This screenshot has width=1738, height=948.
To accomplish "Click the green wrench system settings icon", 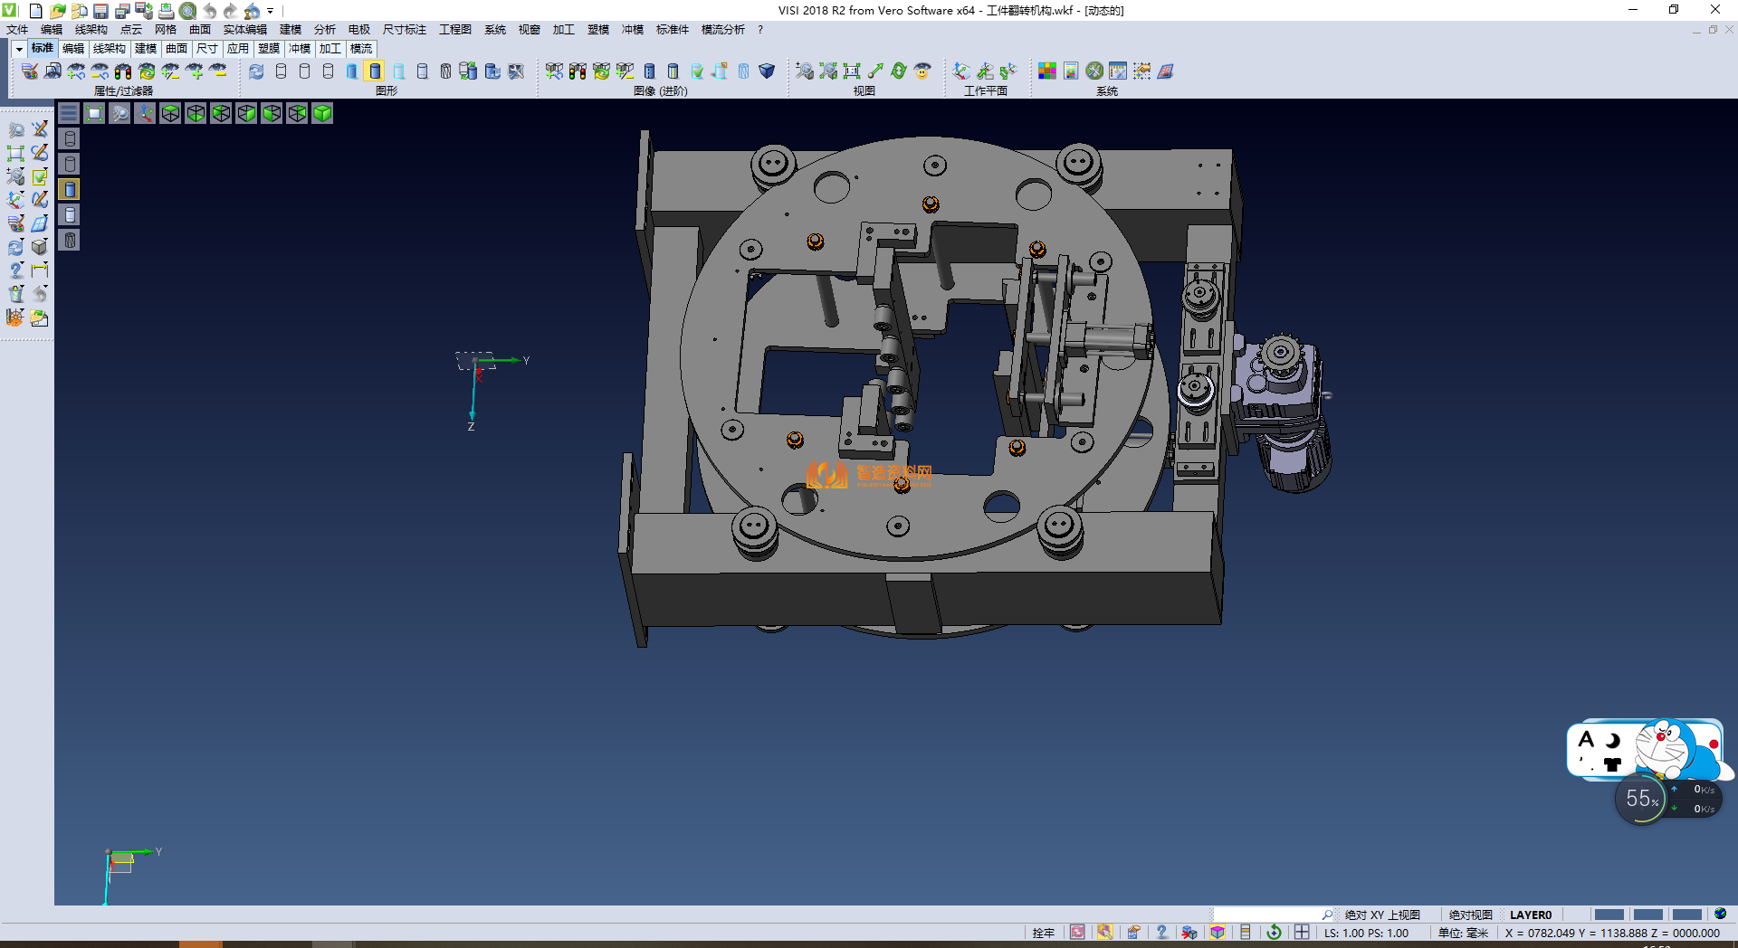I will click(1094, 71).
